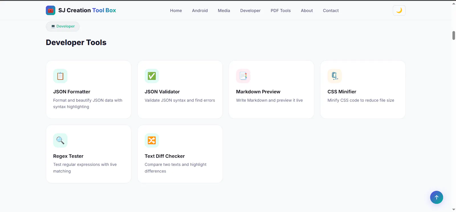Open the Home menu item
The height and width of the screenshot is (212, 456).
tap(176, 11)
